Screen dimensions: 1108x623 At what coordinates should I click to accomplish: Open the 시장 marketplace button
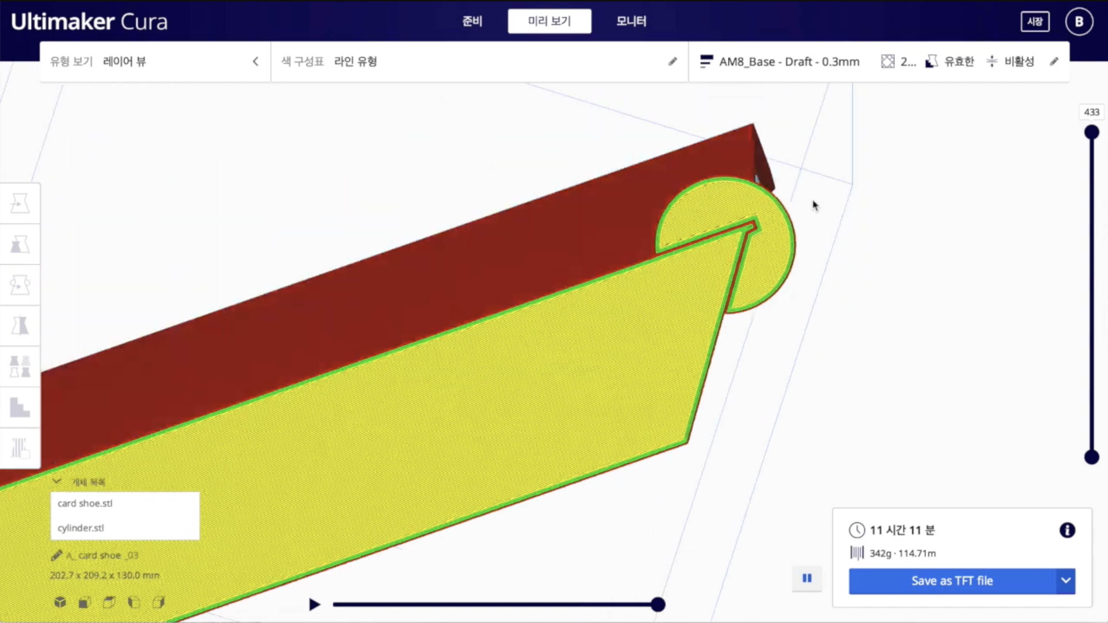coord(1034,22)
